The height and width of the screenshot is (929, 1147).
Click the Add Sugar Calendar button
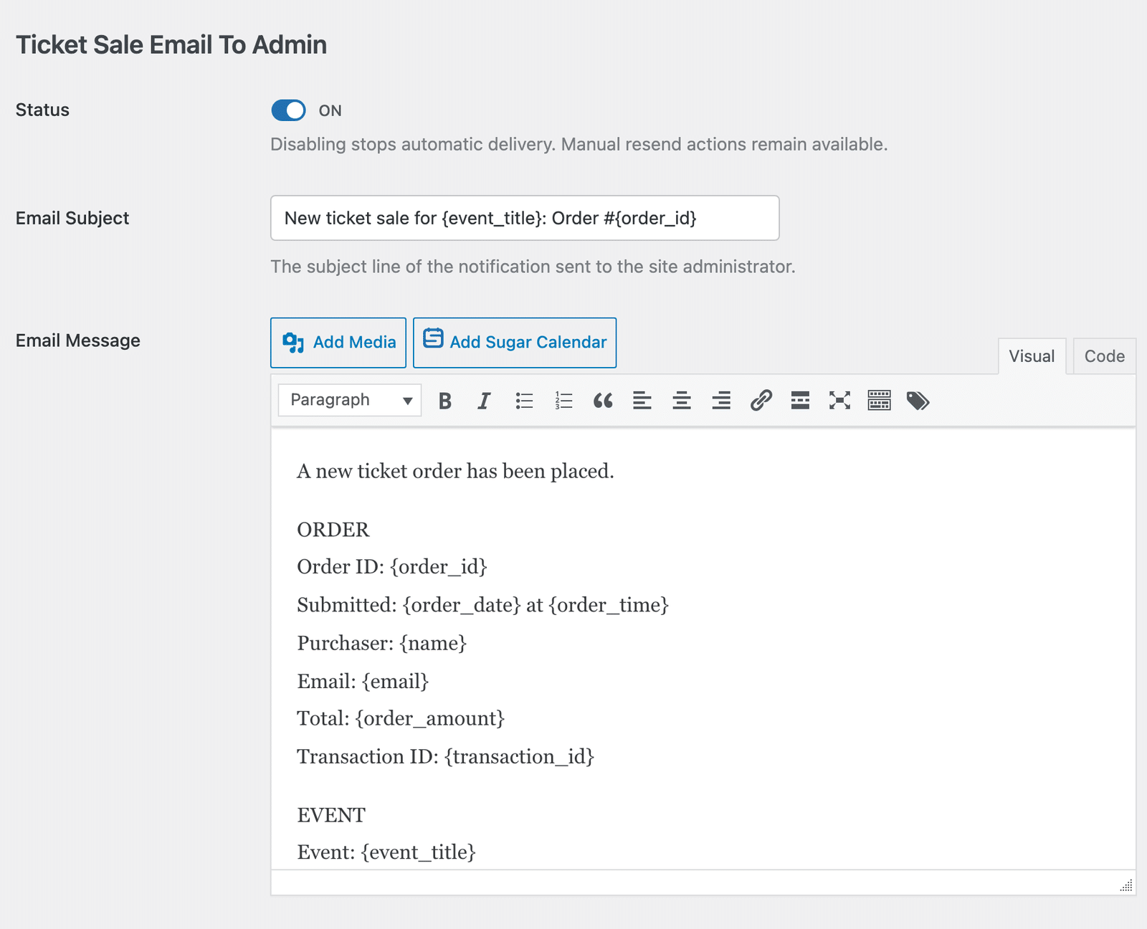(515, 343)
